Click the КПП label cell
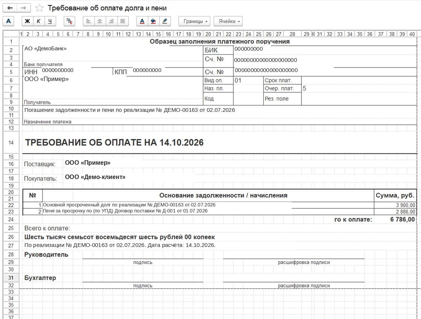The width and height of the screenshot is (421, 319). coord(121,72)
